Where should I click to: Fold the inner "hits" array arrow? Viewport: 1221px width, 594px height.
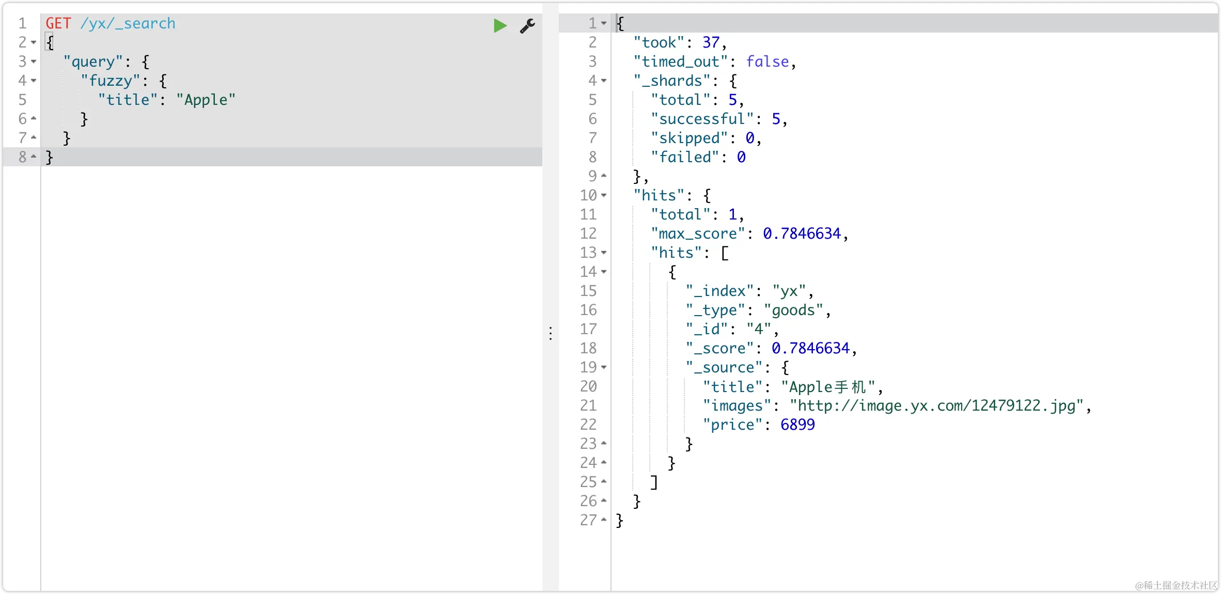click(604, 253)
